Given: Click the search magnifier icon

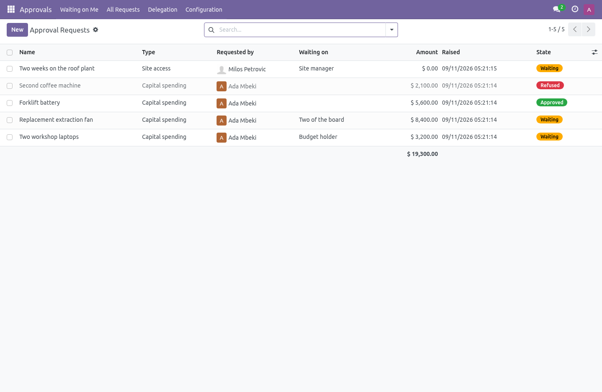Looking at the screenshot, I should 212,30.
